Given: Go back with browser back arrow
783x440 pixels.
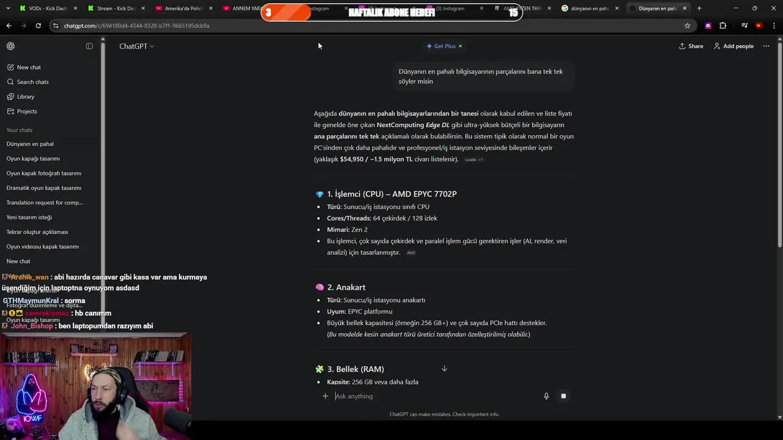Looking at the screenshot, I should 9,26.
